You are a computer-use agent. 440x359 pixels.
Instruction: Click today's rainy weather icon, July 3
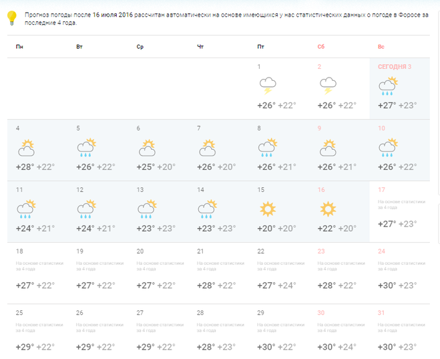[x=388, y=85]
